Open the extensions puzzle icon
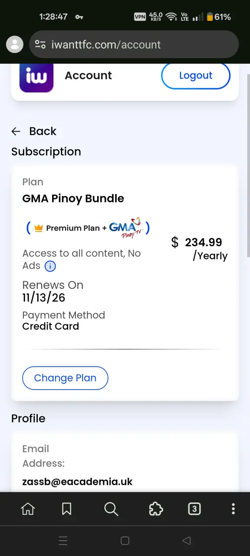 pyautogui.click(x=156, y=509)
